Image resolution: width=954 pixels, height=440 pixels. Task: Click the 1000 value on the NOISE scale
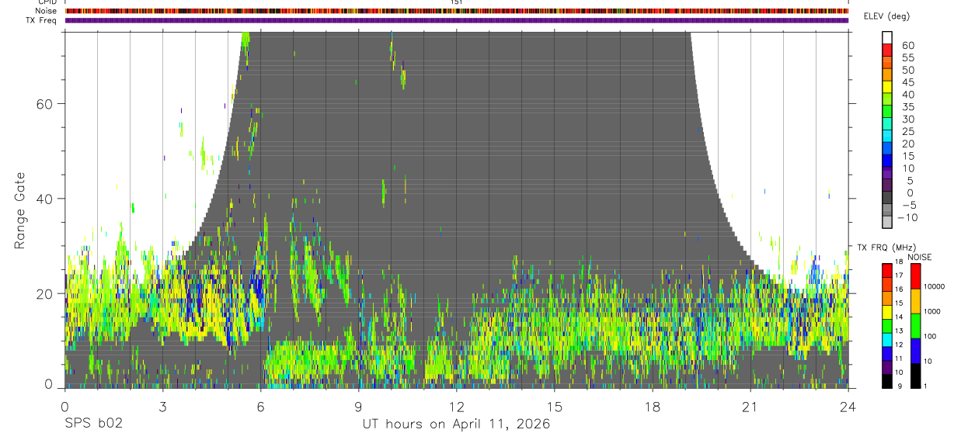click(933, 311)
